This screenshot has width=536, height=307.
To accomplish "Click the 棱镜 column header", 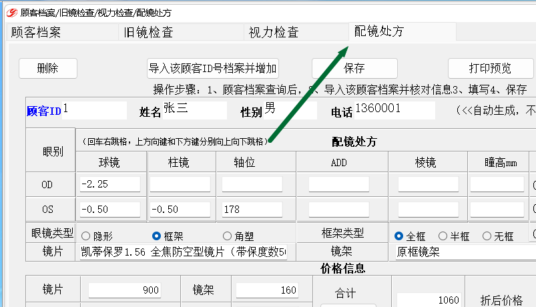I will tap(426, 162).
